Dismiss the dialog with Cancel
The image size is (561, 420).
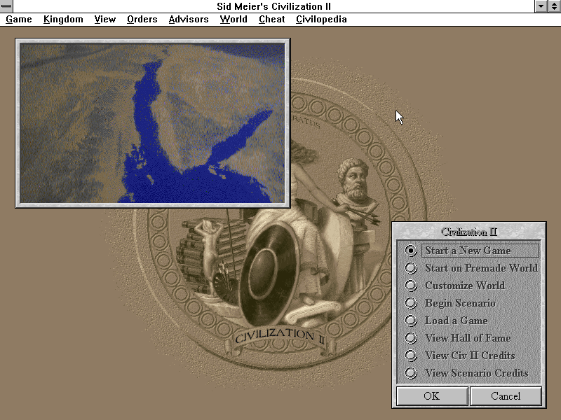(x=506, y=396)
